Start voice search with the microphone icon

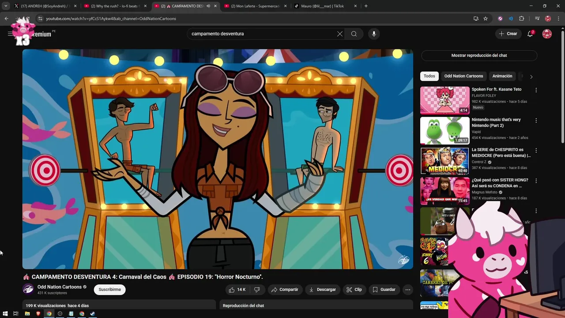[x=374, y=34]
